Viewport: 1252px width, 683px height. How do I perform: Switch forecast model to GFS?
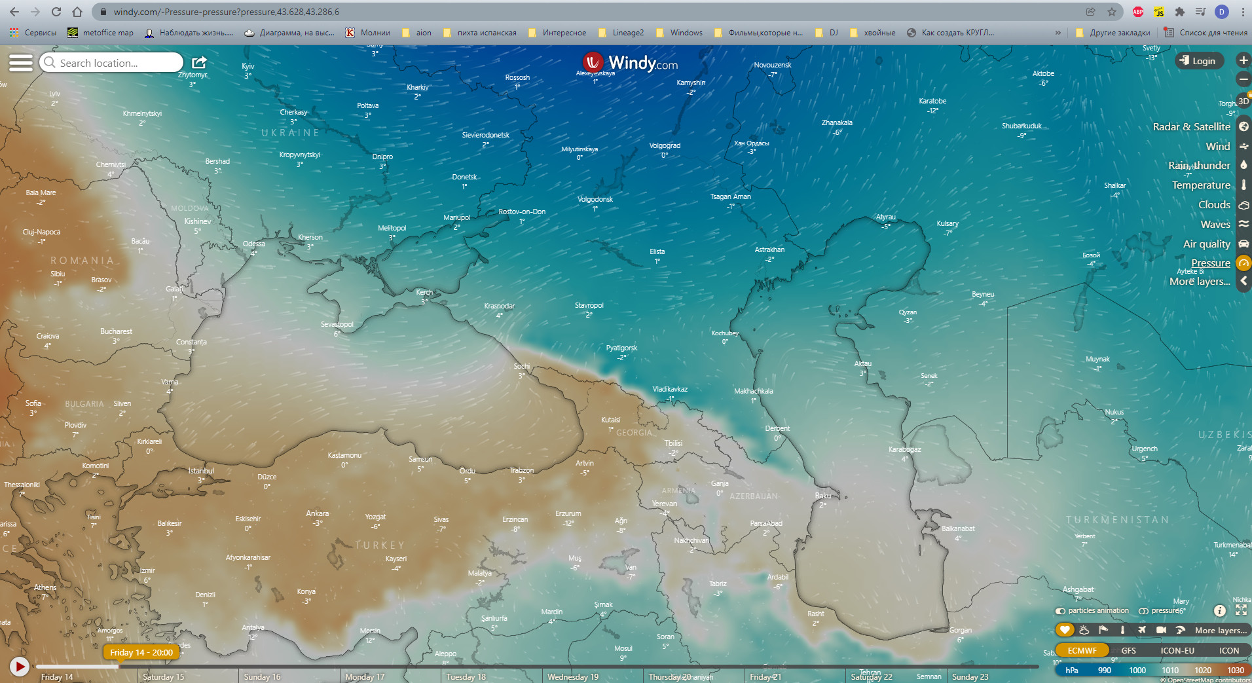point(1128,650)
